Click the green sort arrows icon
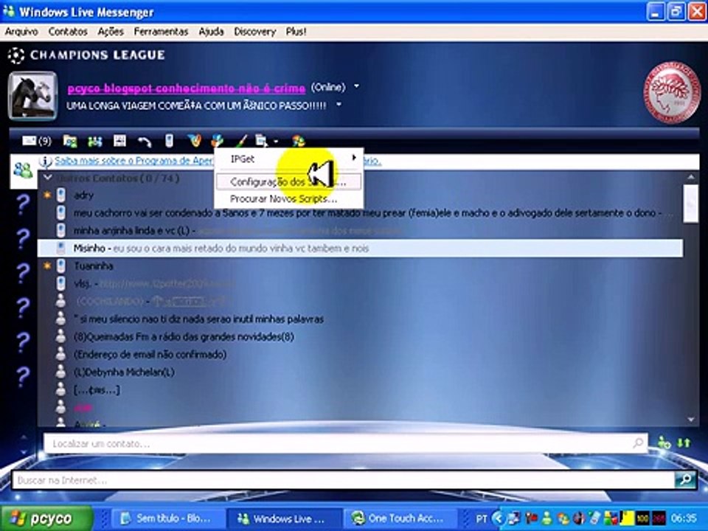 [684, 442]
